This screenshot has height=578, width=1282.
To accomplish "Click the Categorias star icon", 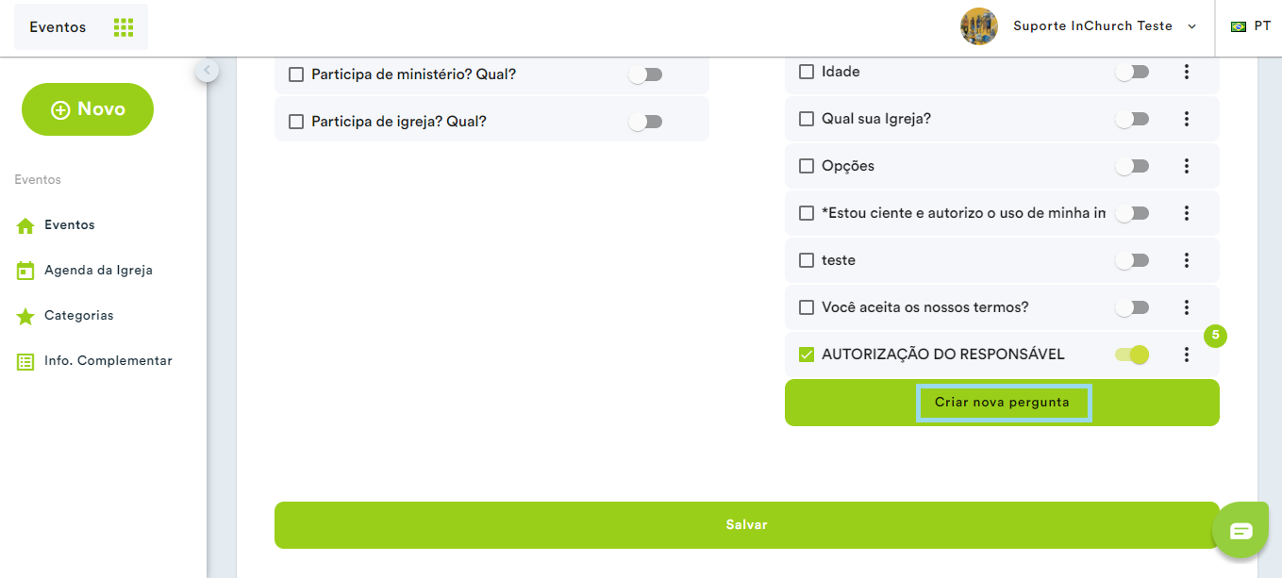I will 25,316.
